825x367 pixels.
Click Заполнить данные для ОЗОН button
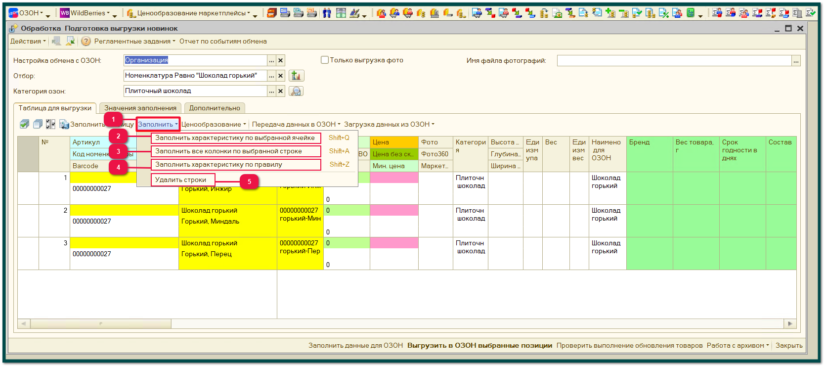click(x=356, y=346)
